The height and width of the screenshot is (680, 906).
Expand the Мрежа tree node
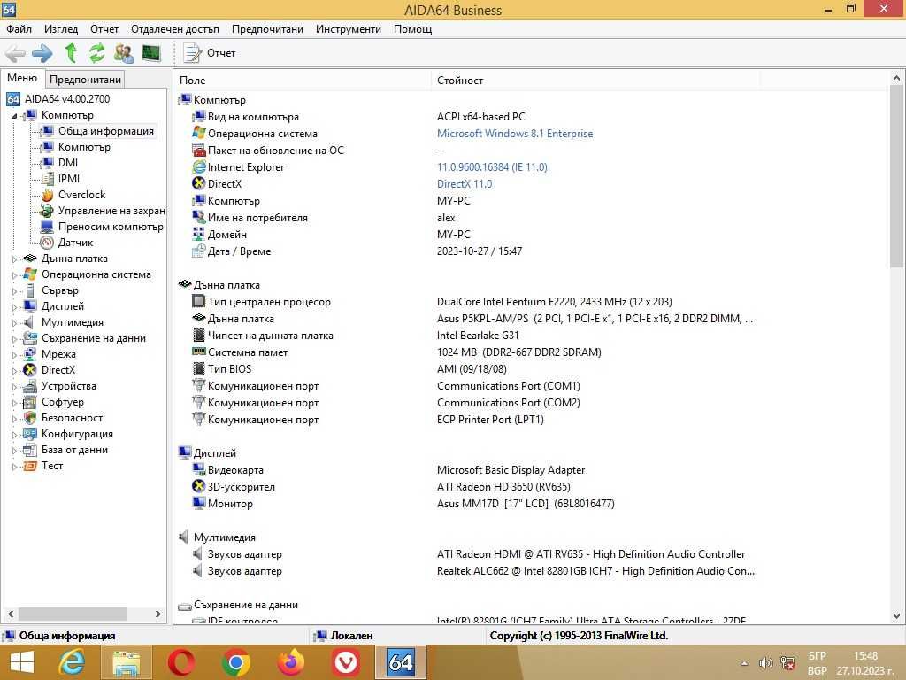tap(14, 354)
